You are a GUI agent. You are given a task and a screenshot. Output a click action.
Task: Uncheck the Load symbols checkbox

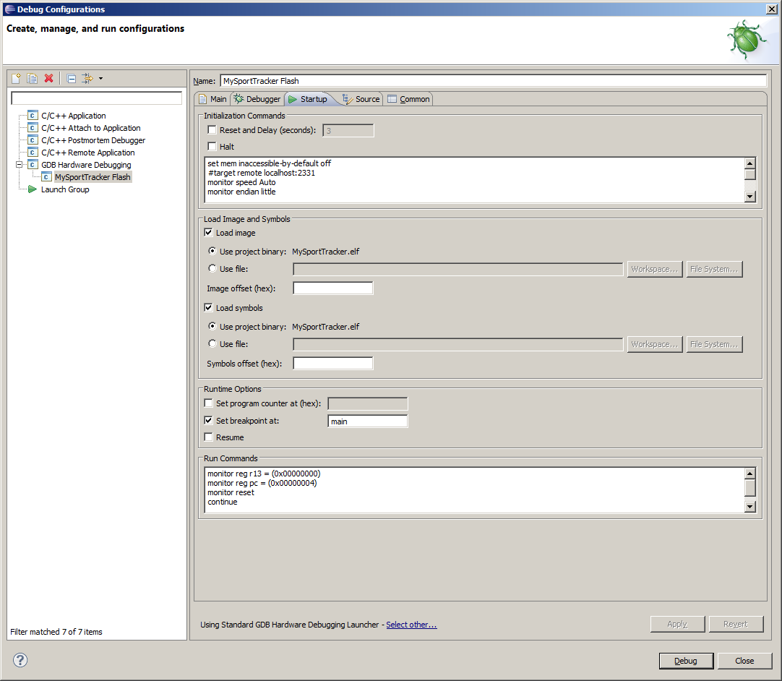[x=208, y=308]
